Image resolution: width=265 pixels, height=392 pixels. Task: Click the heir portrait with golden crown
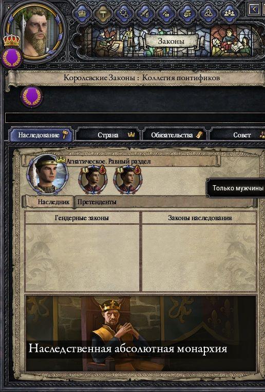pos(48,174)
